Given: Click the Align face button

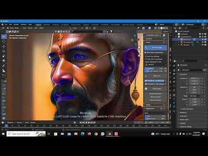Looking at the screenshot, I should point(156,76).
